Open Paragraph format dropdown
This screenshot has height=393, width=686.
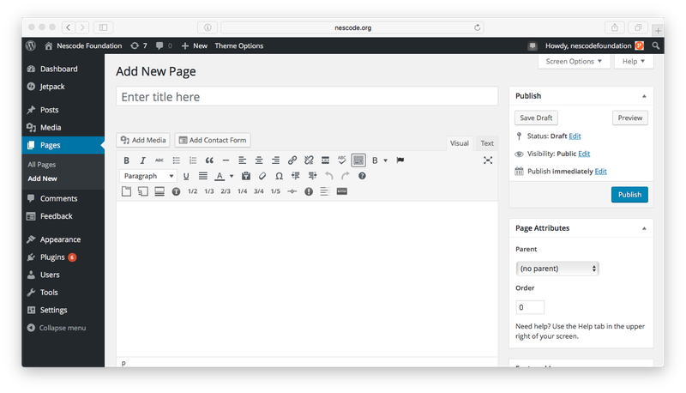(x=148, y=176)
